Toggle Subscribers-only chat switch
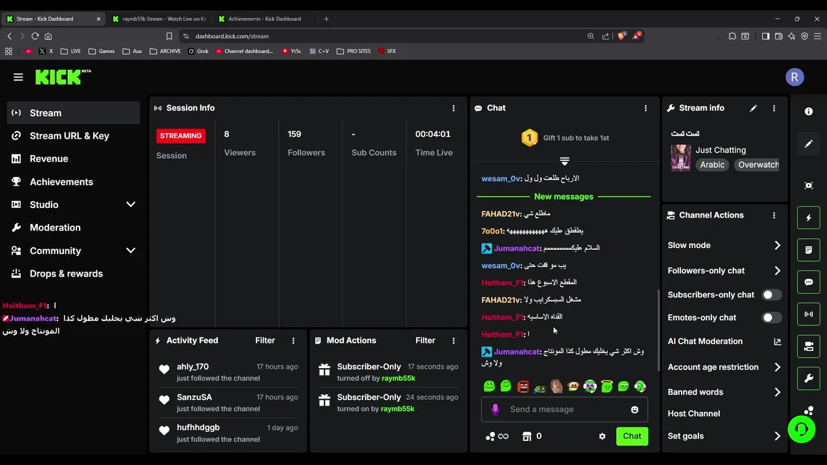The image size is (827, 465). tap(771, 294)
